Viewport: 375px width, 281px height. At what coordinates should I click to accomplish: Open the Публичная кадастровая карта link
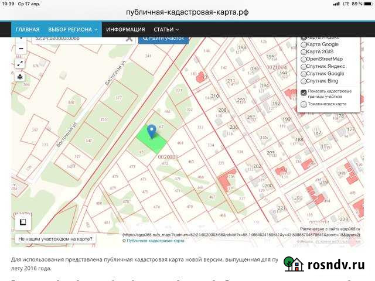point(155,241)
